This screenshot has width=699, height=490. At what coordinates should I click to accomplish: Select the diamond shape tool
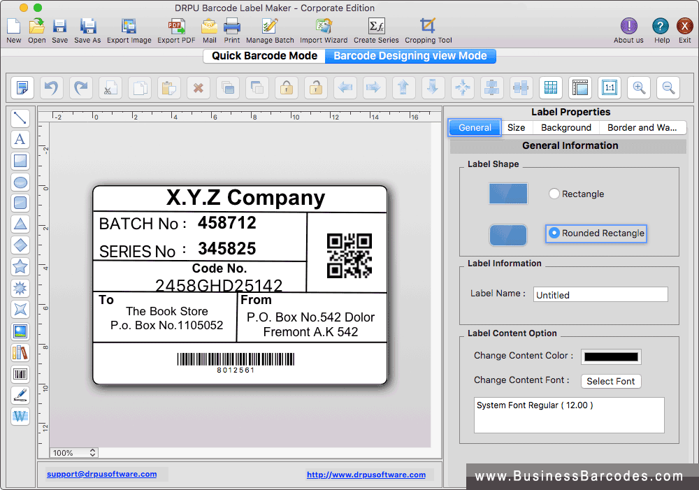pyautogui.click(x=20, y=245)
